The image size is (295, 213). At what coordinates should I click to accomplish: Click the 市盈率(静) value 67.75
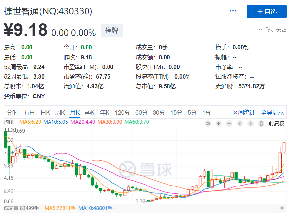103,77
